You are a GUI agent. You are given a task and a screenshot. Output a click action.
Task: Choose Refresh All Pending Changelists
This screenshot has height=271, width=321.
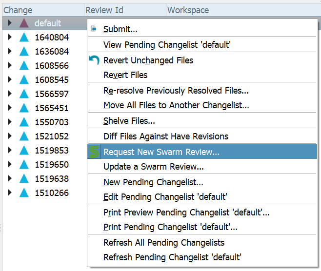164,243
